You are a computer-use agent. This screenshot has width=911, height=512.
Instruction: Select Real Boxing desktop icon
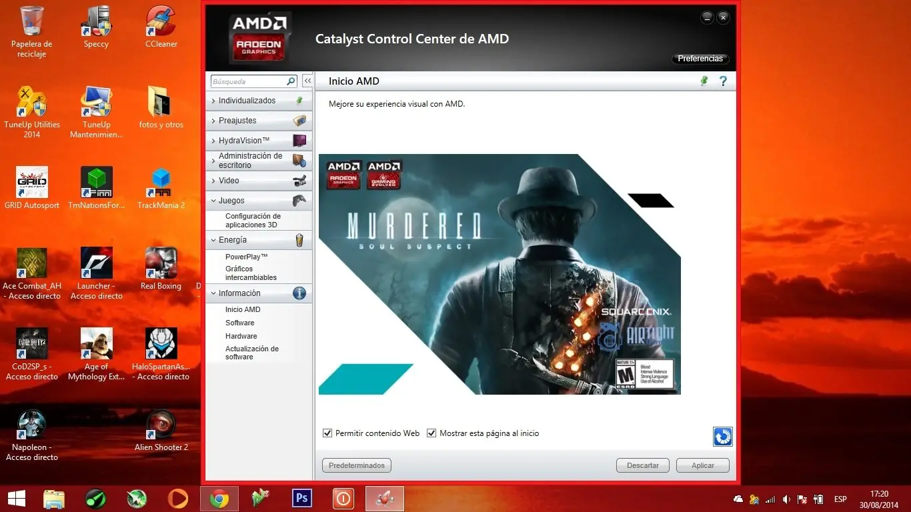click(x=161, y=269)
